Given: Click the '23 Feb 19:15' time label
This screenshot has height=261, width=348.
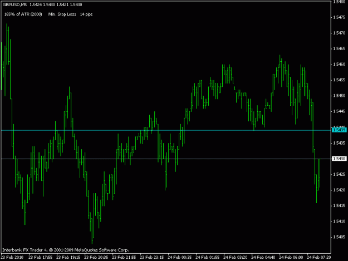Looking at the screenshot, I should (68, 257).
